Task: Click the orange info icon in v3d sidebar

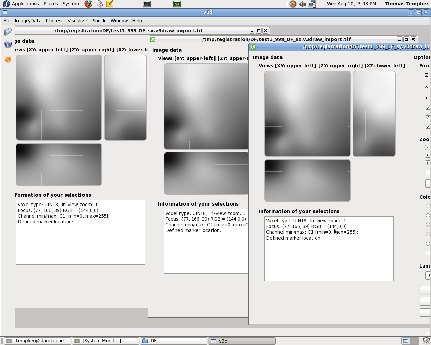Action: pyautogui.click(x=8, y=59)
